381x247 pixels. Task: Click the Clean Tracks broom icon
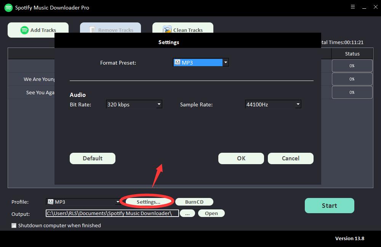(167, 30)
